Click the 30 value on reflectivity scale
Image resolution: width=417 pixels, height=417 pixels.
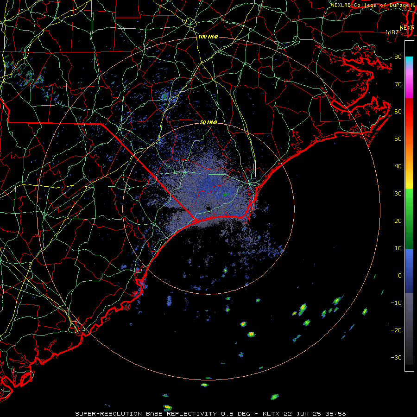click(x=398, y=194)
